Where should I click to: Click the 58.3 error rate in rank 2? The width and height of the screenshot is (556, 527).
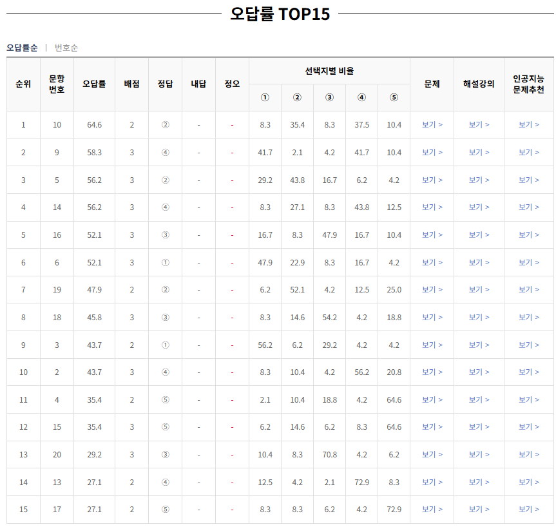94,153
